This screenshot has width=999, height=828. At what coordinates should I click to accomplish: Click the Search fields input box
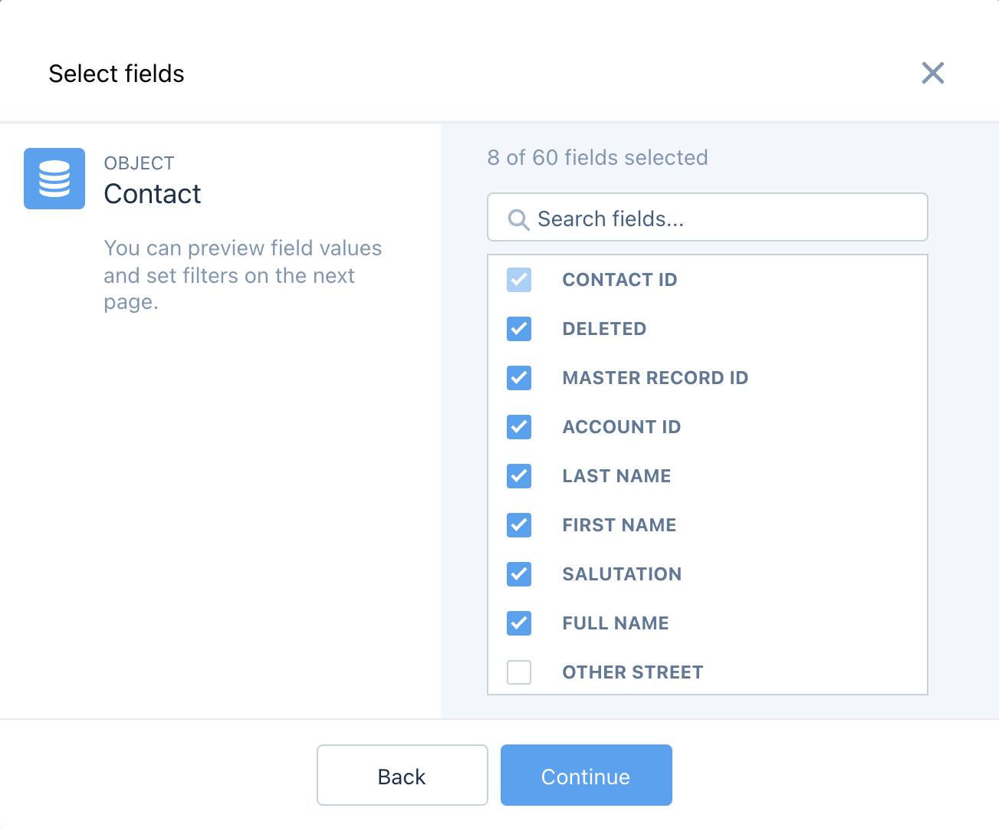(721, 219)
